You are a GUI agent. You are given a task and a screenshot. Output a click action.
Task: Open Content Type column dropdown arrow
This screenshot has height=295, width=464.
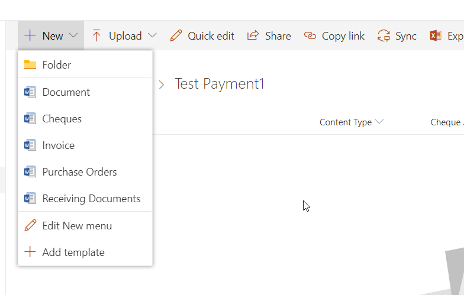[x=379, y=122]
